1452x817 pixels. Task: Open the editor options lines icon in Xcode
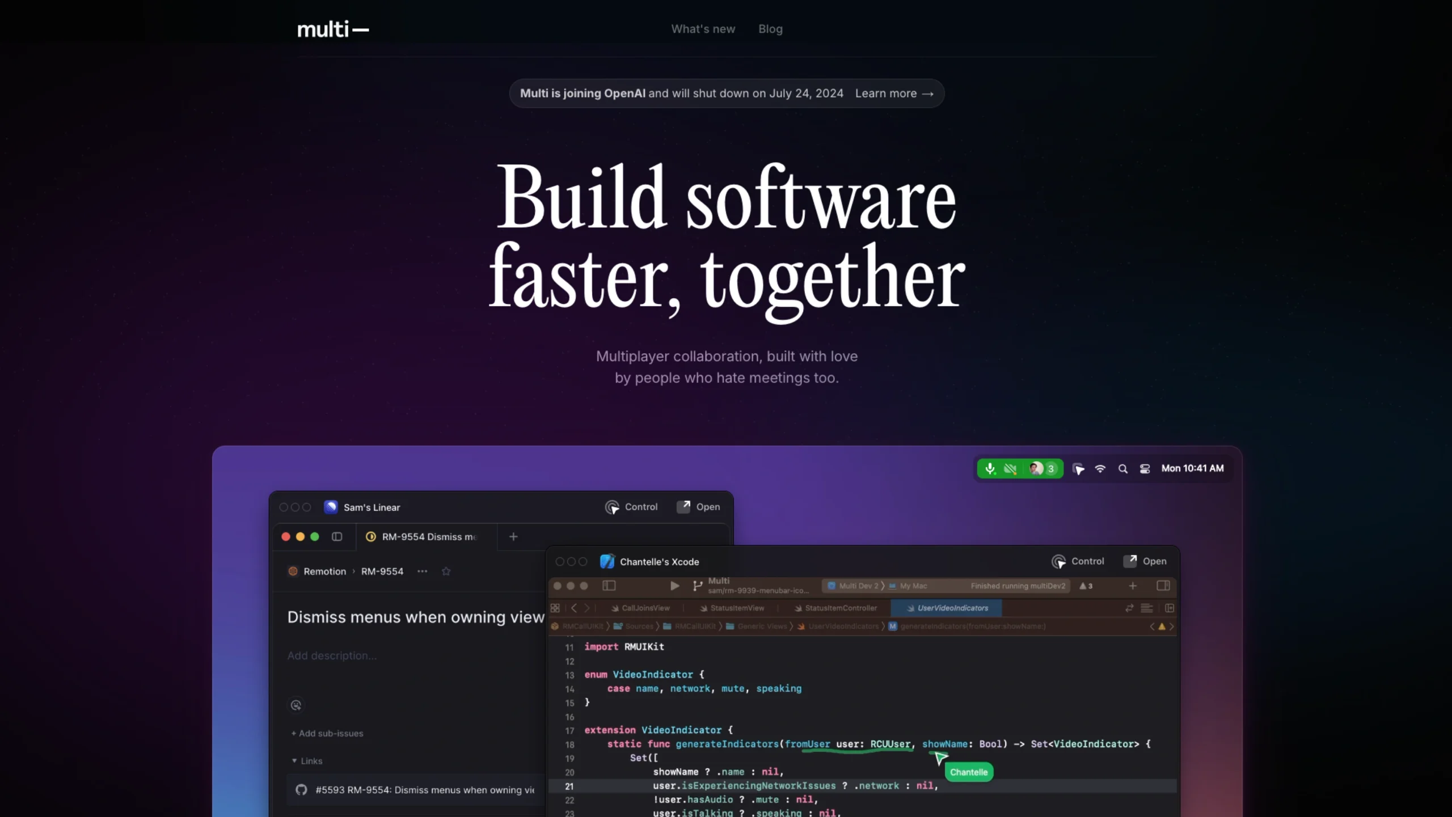1147,608
